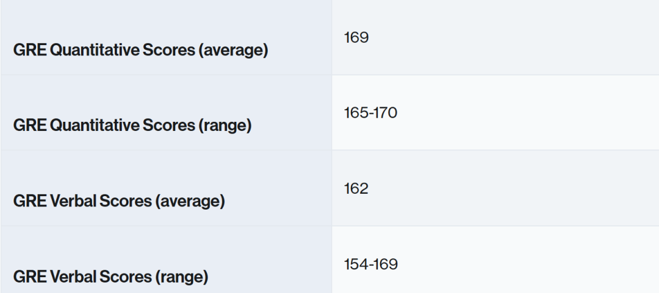Click "Quantitative" in the quantitative range row
Image resolution: width=659 pixels, height=293 pixels.
coord(96,125)
